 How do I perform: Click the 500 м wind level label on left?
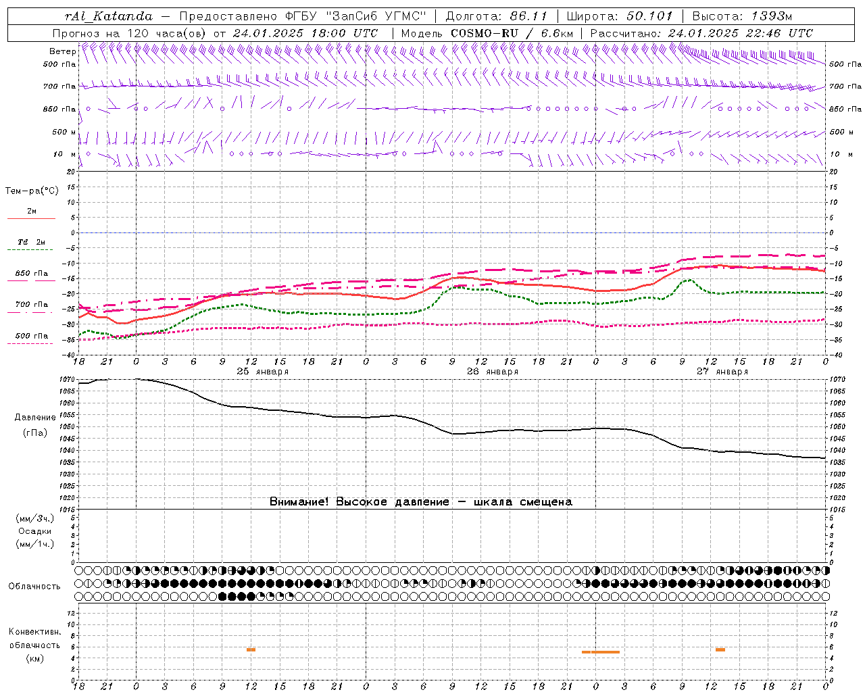tap(64, 132)
